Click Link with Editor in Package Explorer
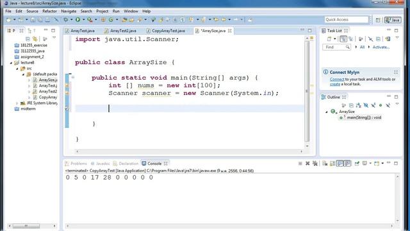The height and width of the screenshot is (231, 410). (x=35, y=38)
